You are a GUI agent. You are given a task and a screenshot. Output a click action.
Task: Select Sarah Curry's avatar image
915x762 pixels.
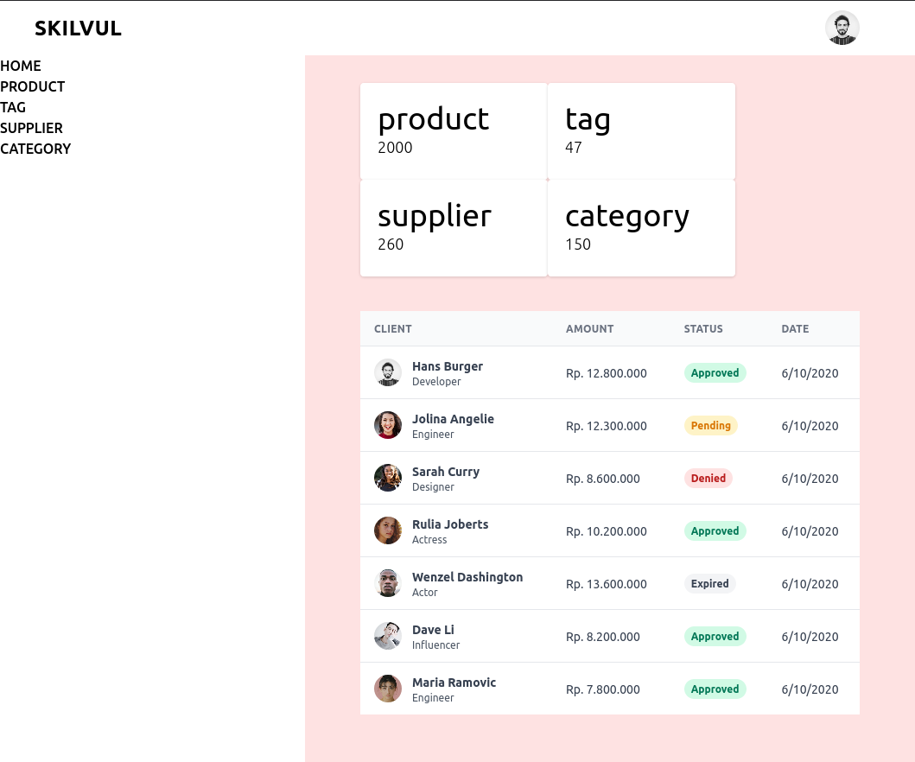pos(388,478)
